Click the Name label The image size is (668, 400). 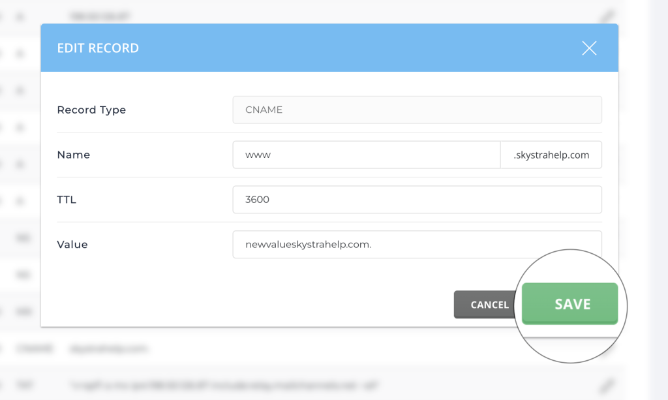74,155
